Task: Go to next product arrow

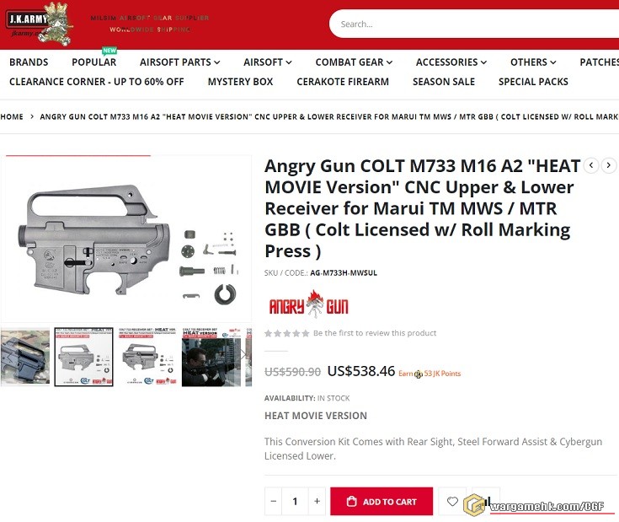Action: tap(608, 165)
